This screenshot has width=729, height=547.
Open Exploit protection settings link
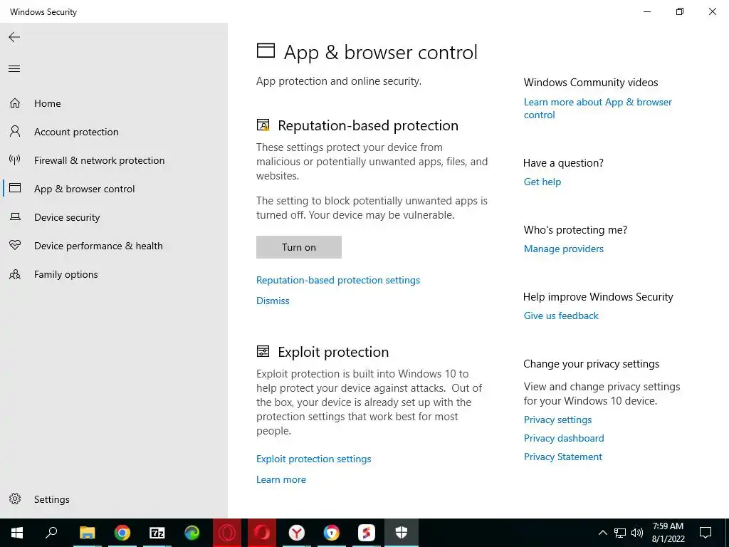click(314, 459)
